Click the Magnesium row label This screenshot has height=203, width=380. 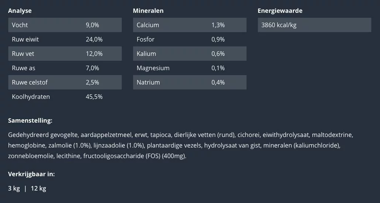[x=153, y=68]
